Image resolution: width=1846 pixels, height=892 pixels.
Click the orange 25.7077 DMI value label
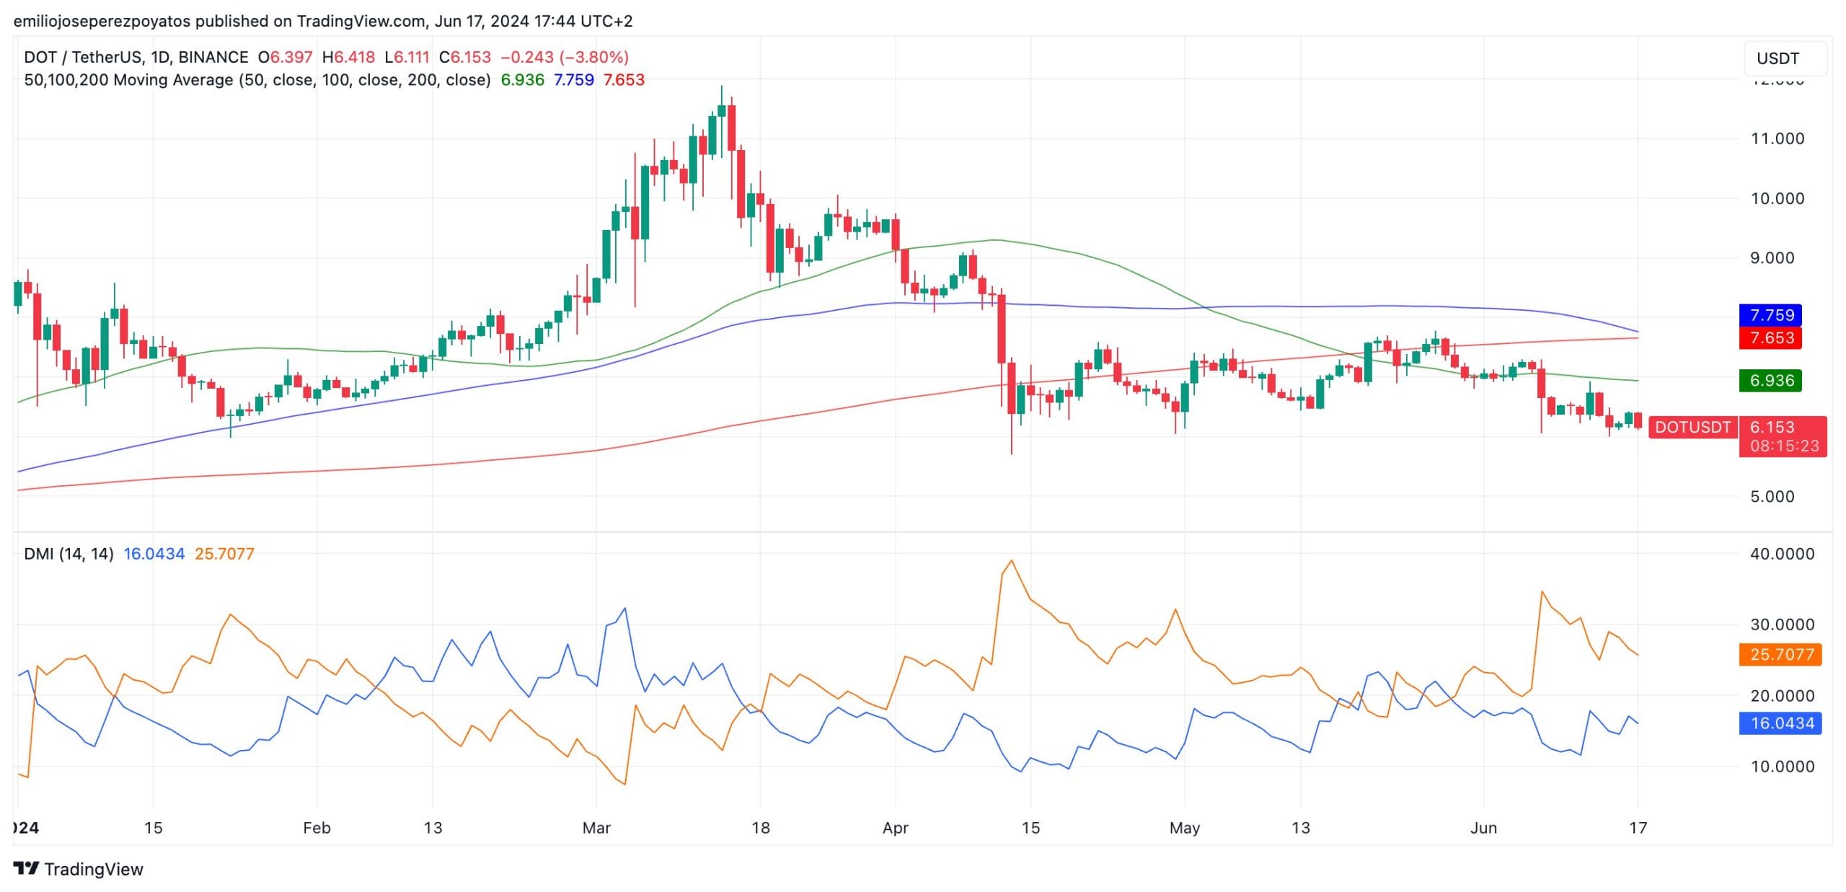1780,654
